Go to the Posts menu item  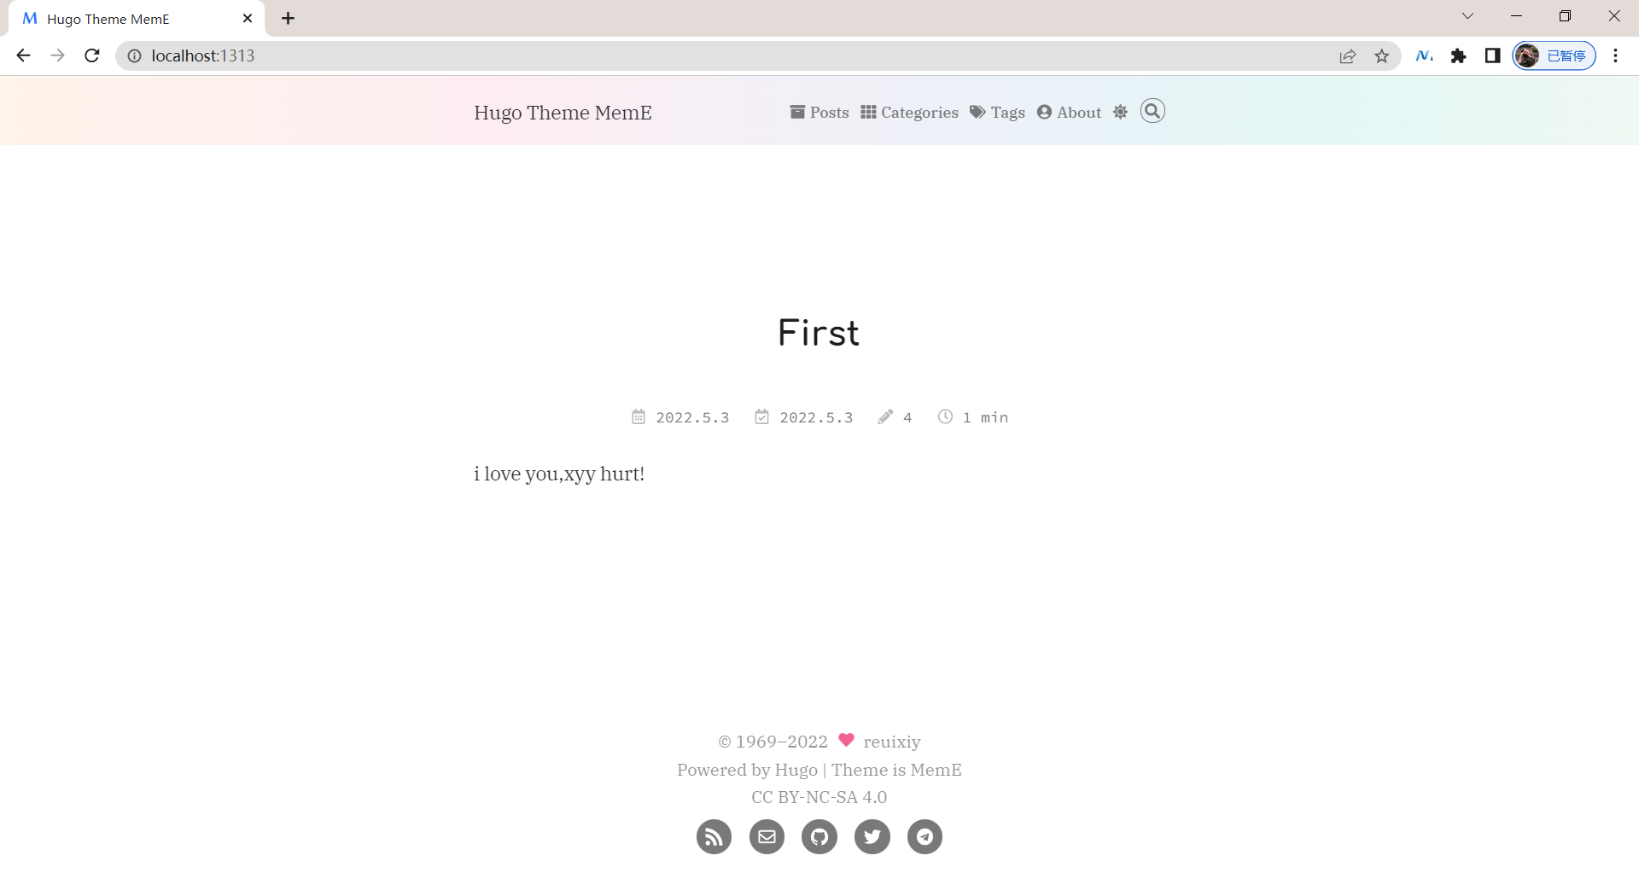click(x=819, y=113)
